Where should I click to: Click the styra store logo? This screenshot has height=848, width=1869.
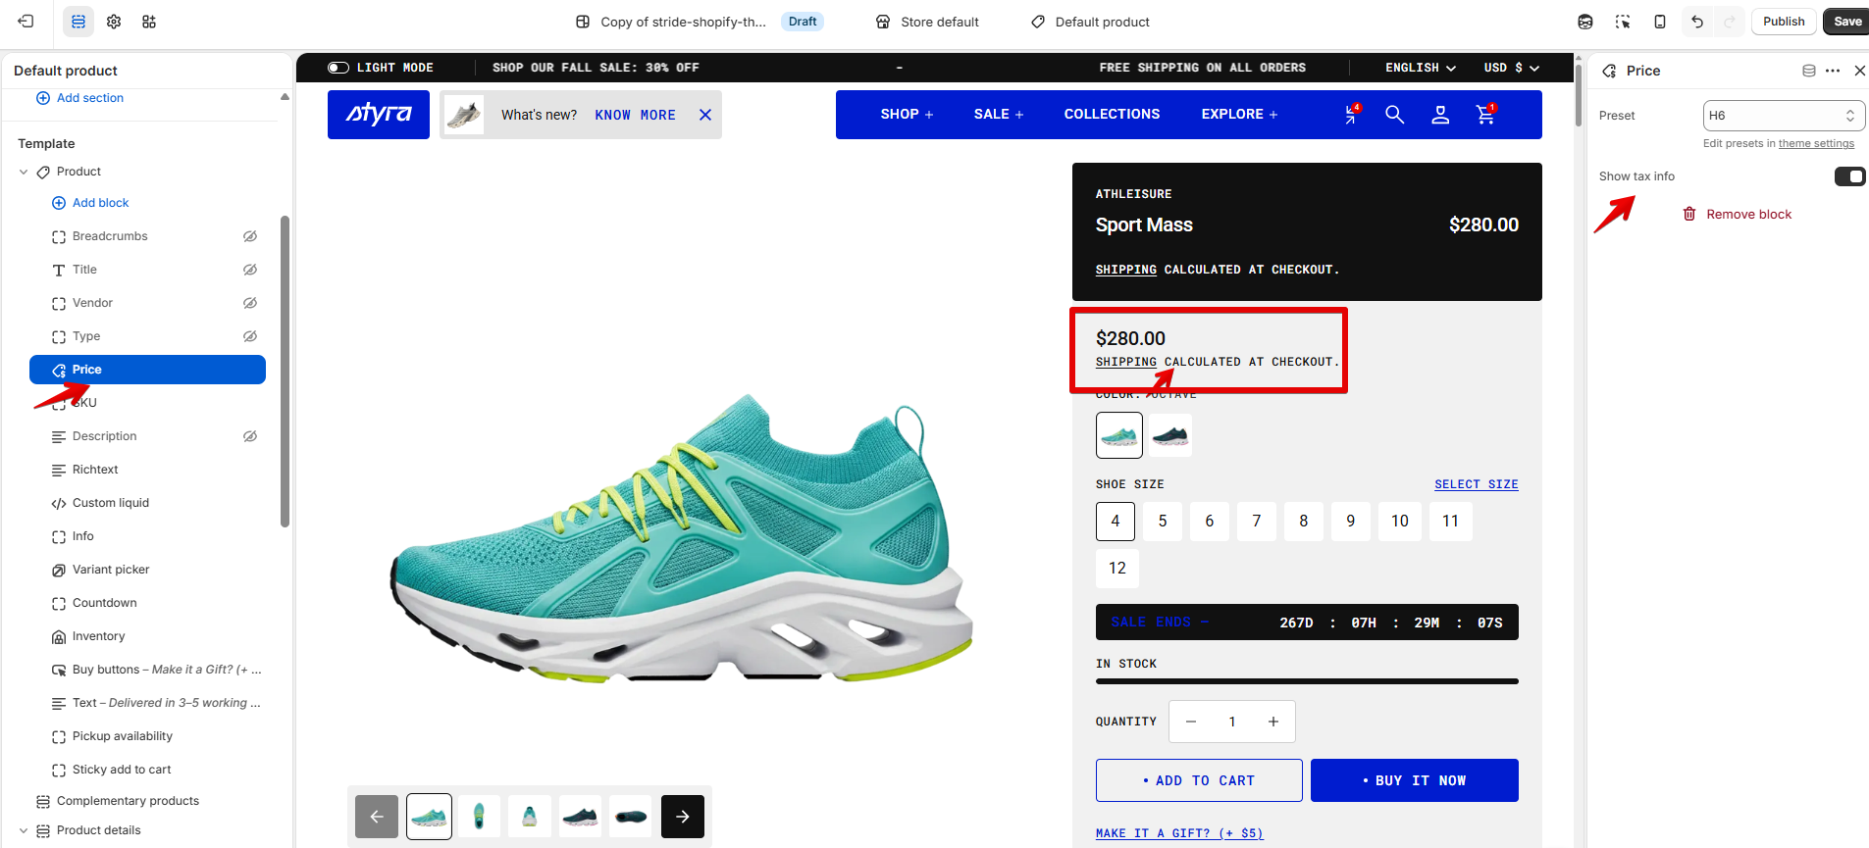pyautogui.click(x=379, y=115)
